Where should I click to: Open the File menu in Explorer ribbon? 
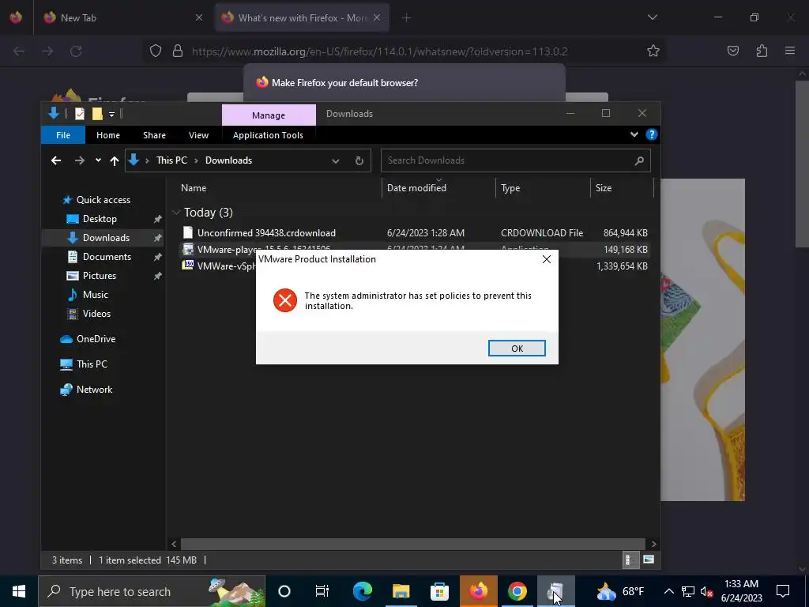click(63, 135)
